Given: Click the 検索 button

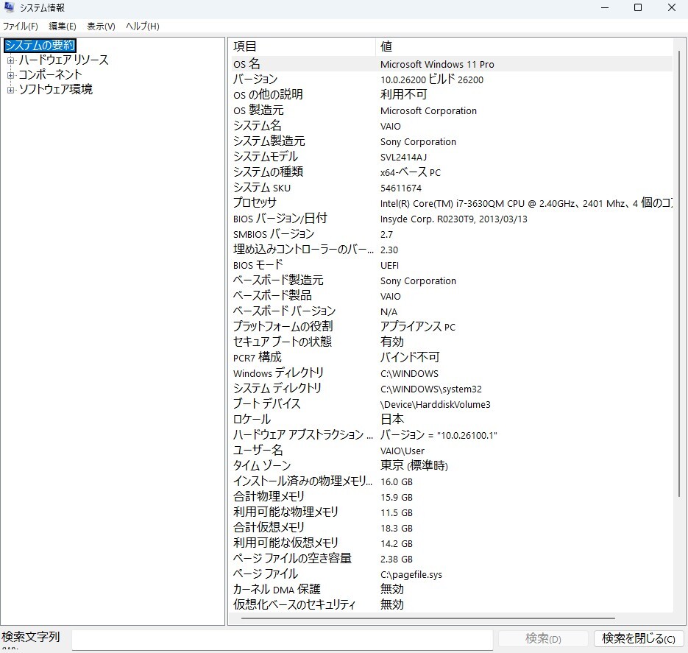Looking at the screenshot, I should 542,638.
